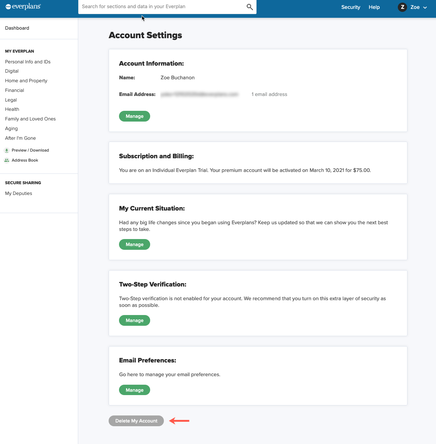
Task: Click the Everplans logo
Action: point(23,7)
